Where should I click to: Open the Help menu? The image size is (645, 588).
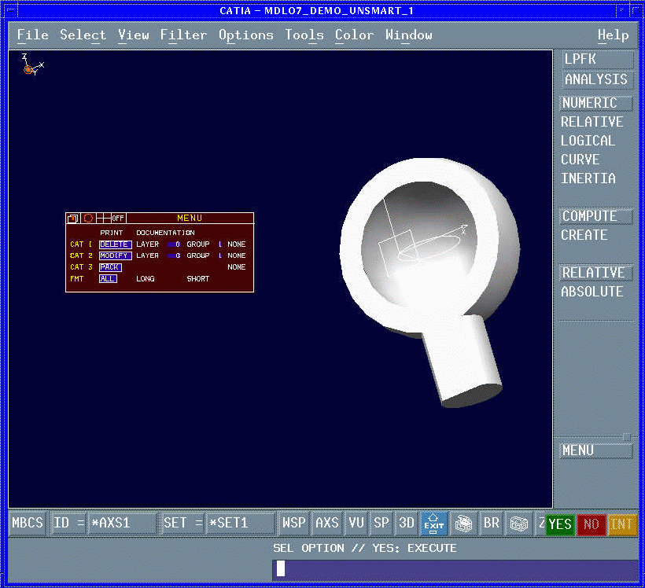613,35
